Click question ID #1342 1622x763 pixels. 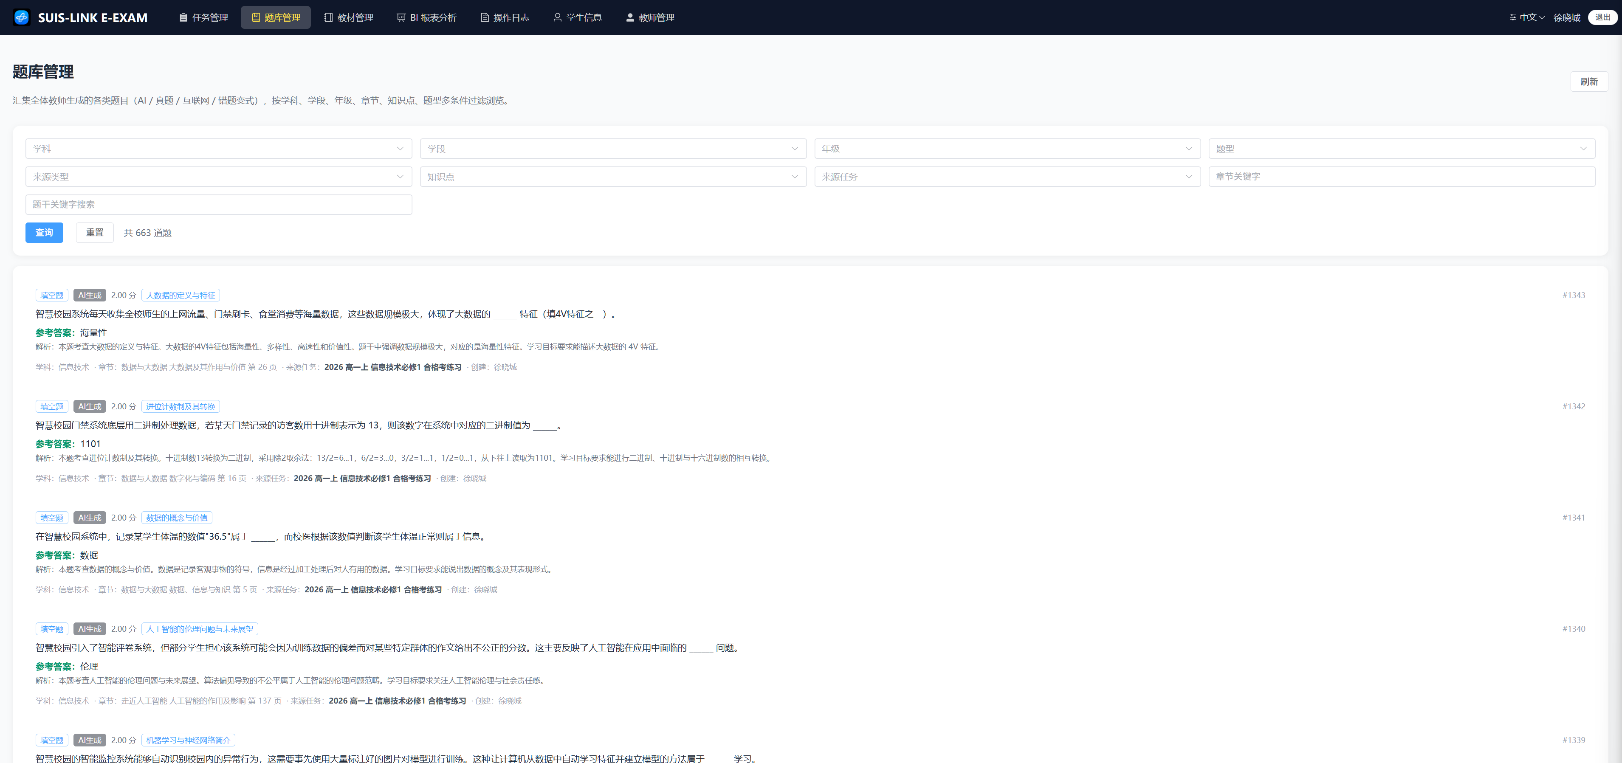pos(1574,407)
